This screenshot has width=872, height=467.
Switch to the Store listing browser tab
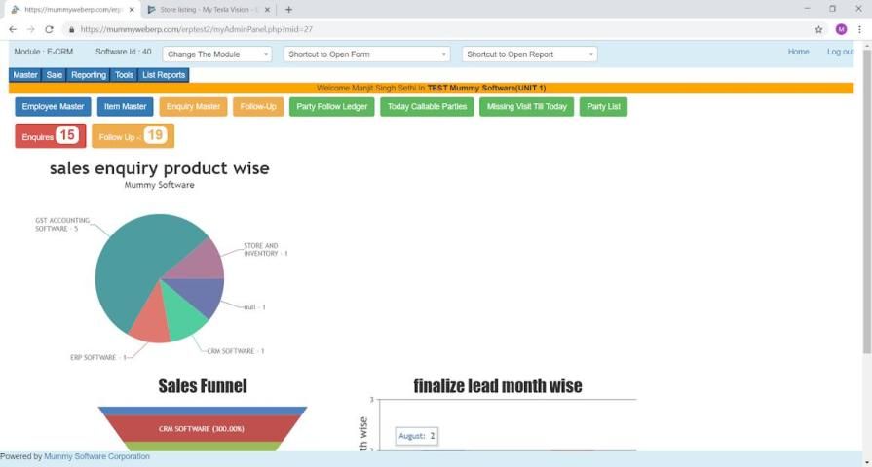click(x=207, y=9)
